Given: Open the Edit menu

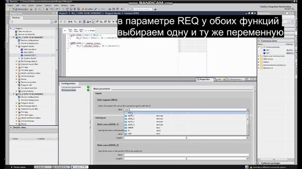Looking at the screenshot, I should coord(17,6).
